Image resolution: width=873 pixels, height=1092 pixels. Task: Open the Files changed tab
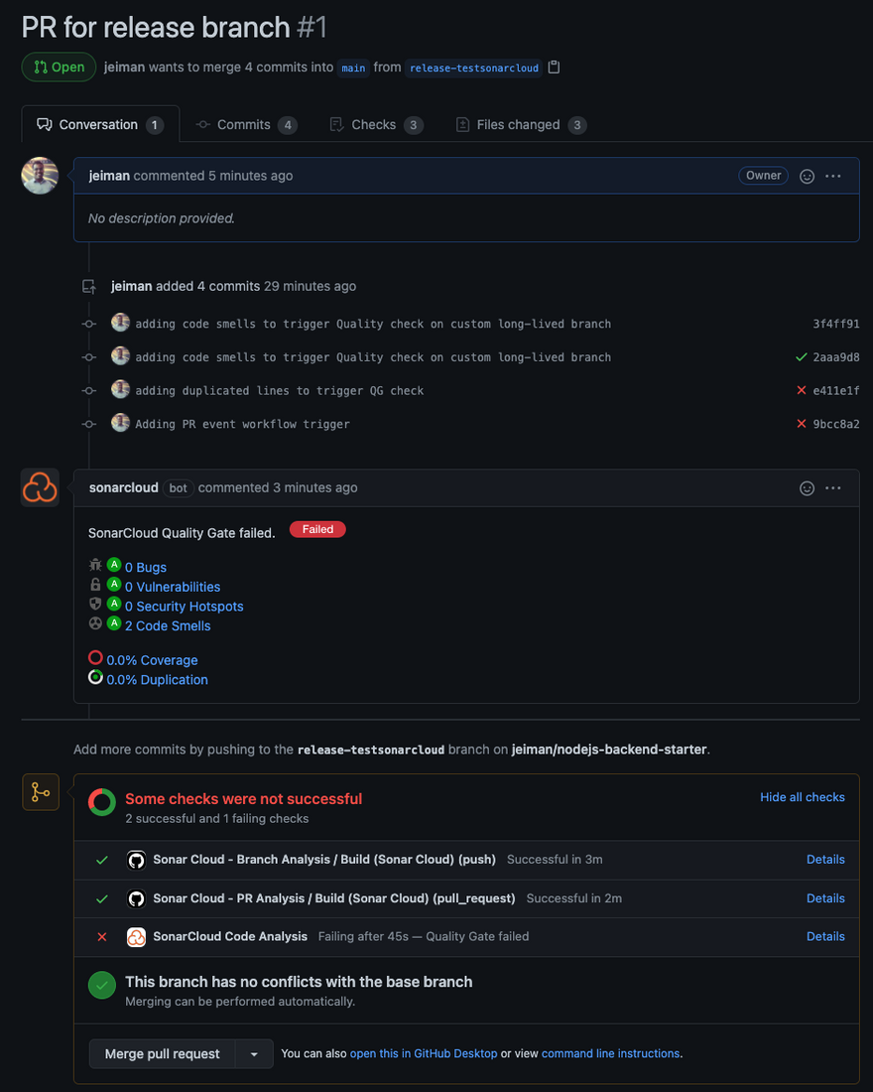[x=521, y=125]
